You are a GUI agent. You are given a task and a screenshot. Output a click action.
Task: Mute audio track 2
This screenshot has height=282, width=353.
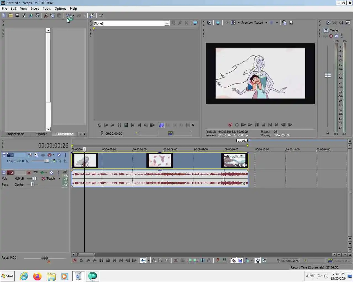coord(51,173)
